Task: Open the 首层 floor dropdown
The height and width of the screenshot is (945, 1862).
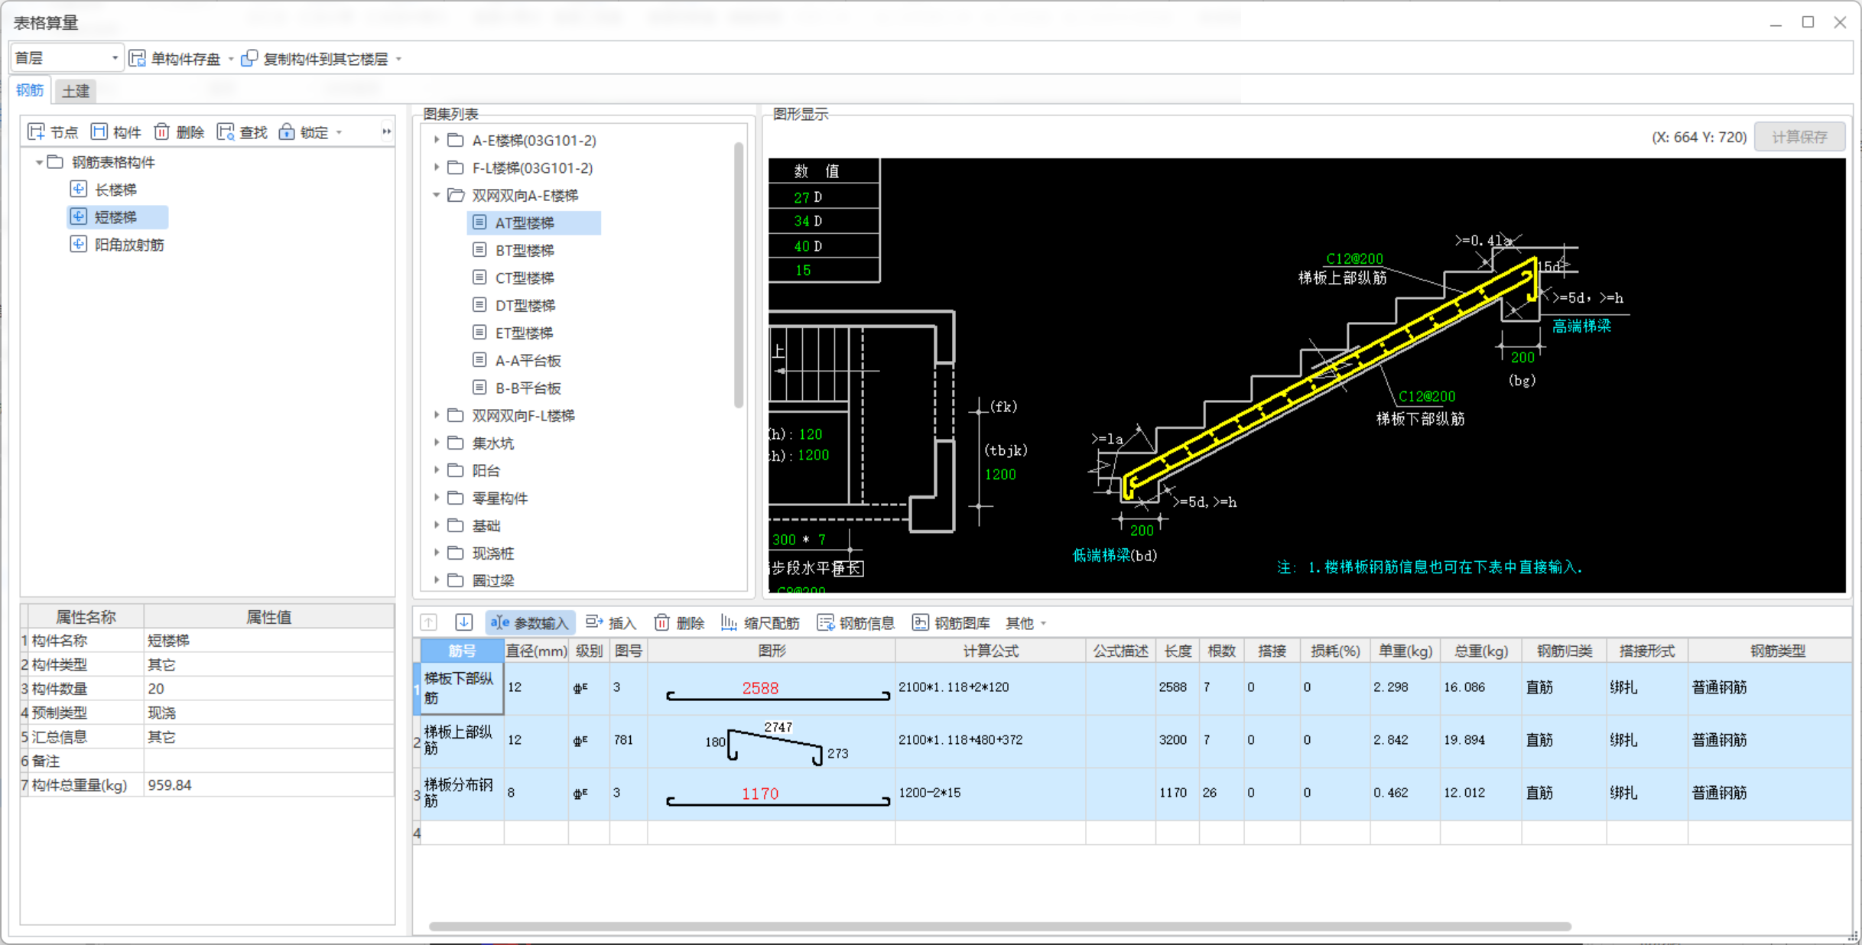Action: pos(115,58)
